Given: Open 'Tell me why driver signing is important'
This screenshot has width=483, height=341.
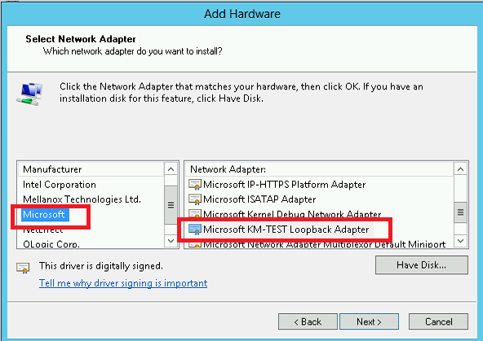Looking at the screenshot, I should pyautogui.click(x=123, y=283).
